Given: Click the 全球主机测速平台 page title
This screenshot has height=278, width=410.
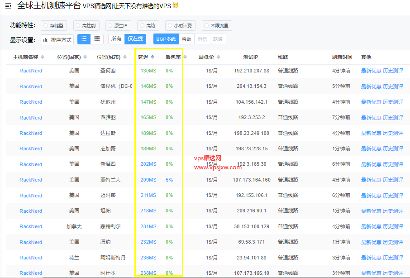Looking at the screenshot, I should pos(49,5).
